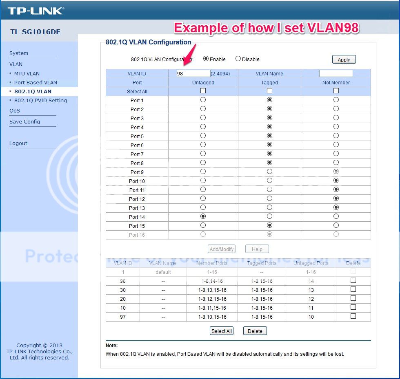
Task: Open Save Config page
Action: pyautogui.click(x=24, y=121)
